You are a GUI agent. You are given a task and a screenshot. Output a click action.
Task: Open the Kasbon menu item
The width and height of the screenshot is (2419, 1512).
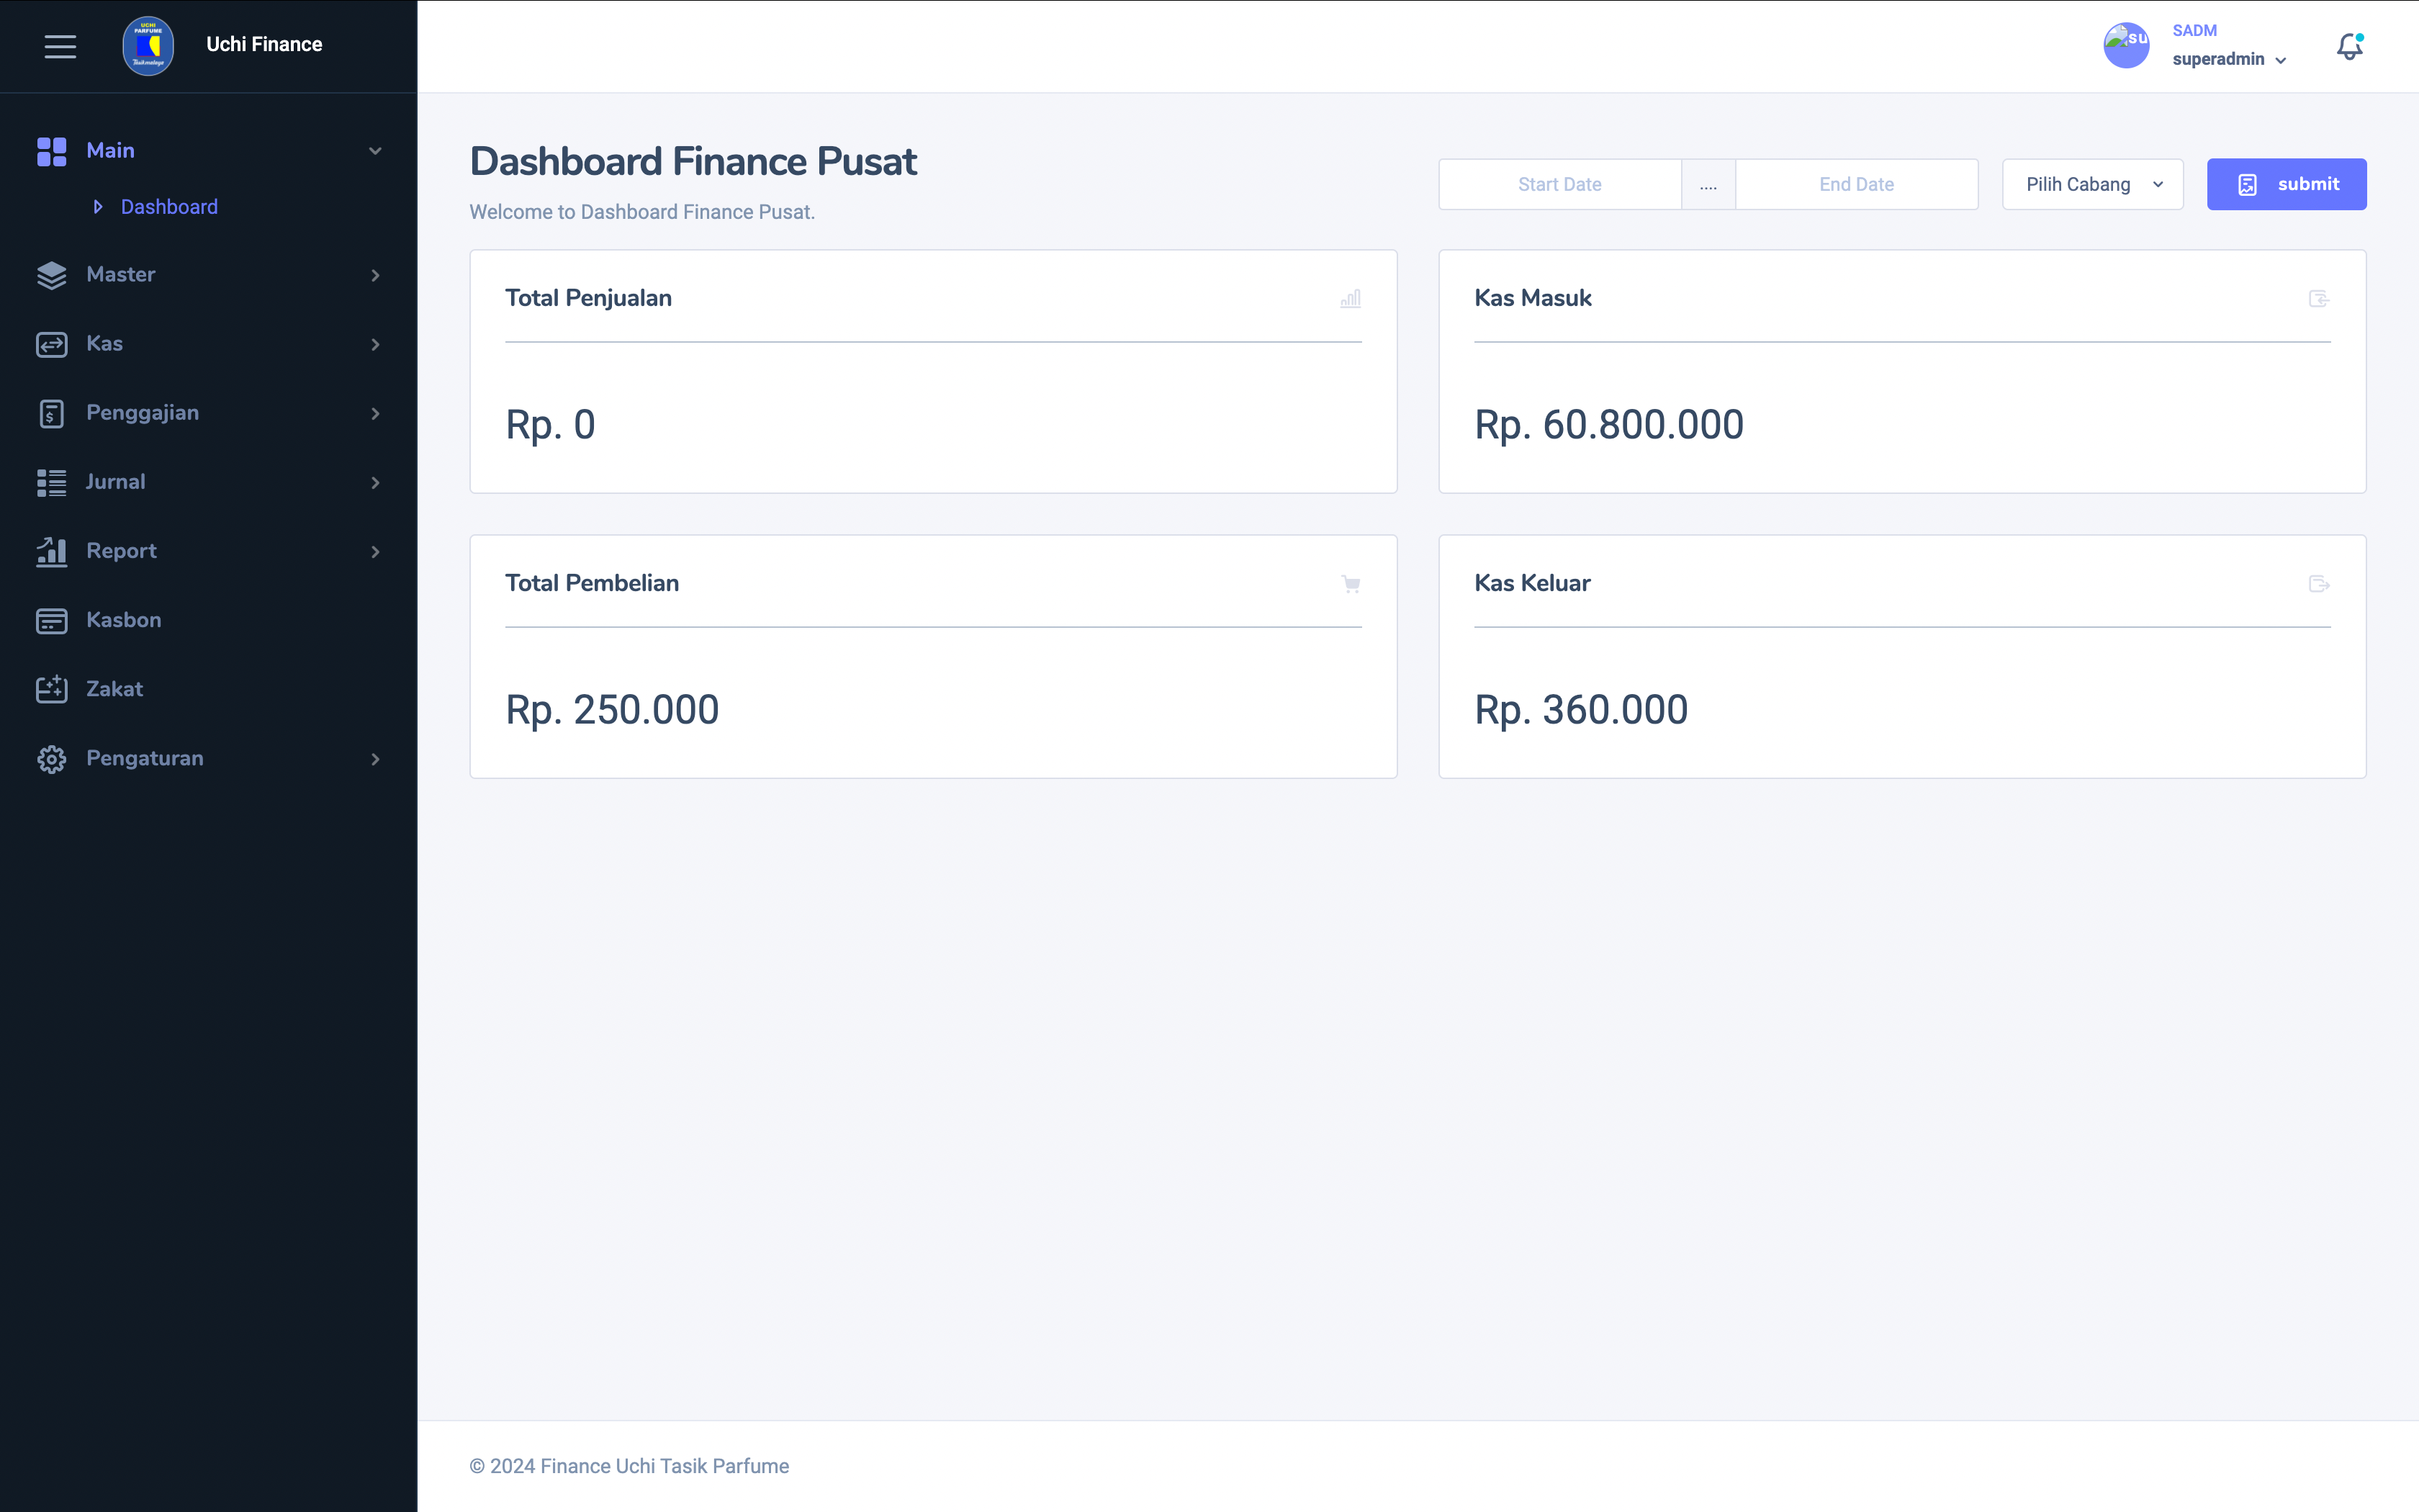click(x=124, y=620)
